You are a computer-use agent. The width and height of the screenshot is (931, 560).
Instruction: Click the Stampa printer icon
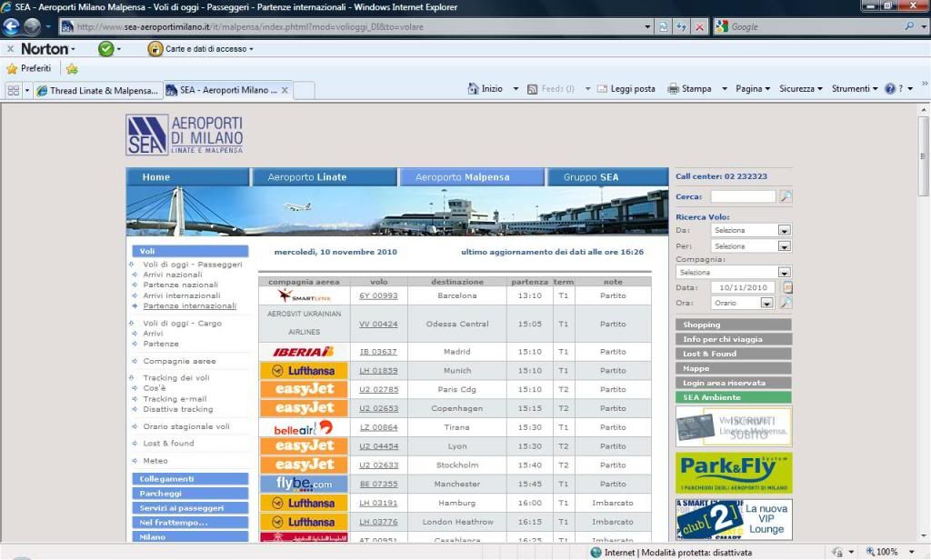click(674, 89)
